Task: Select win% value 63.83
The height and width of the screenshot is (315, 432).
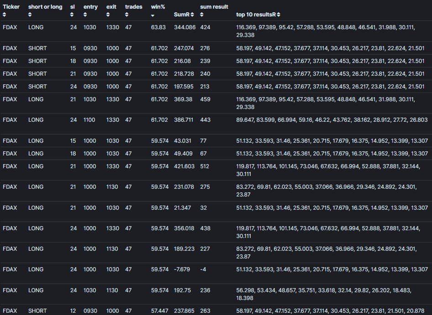Action: click(x=158, y=27)
